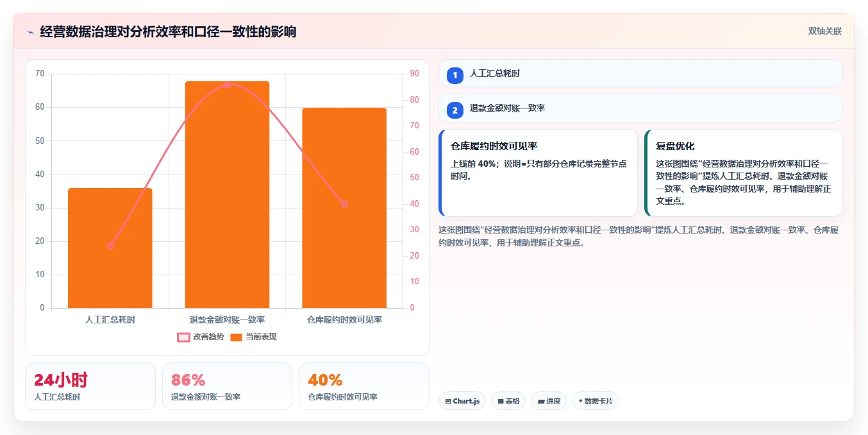Click the 表格 tag
The width and height of the screenshot is (868, 435).
pyautogui.click(x=508, y=401)
